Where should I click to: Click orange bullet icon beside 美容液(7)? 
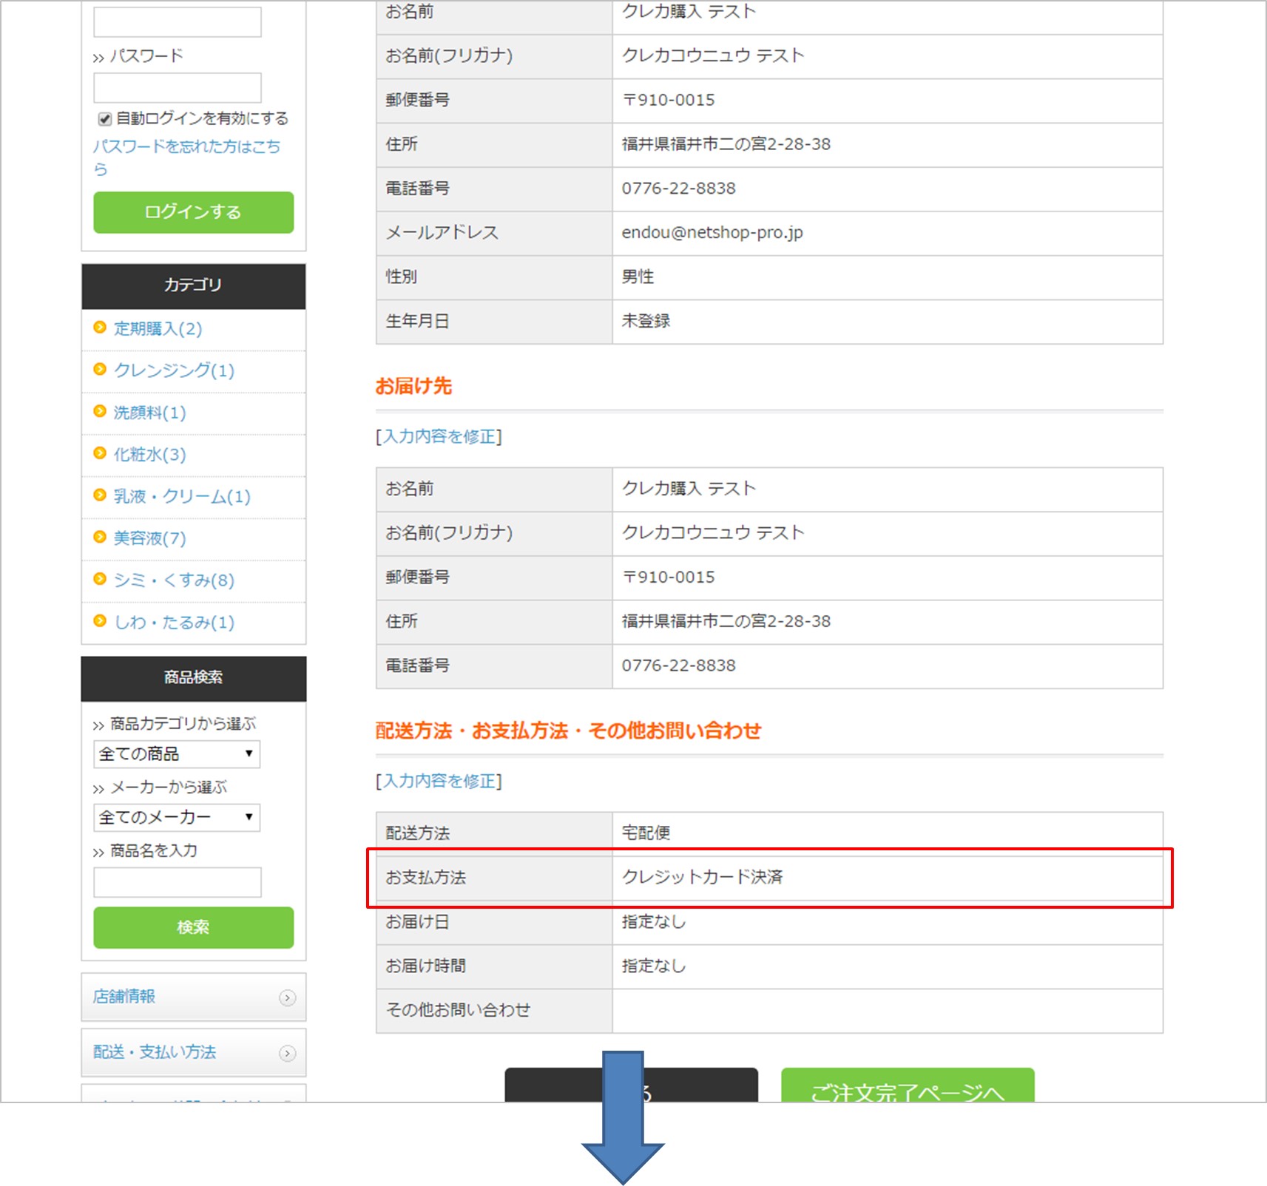pyautogui.click(x=100, y=537)
